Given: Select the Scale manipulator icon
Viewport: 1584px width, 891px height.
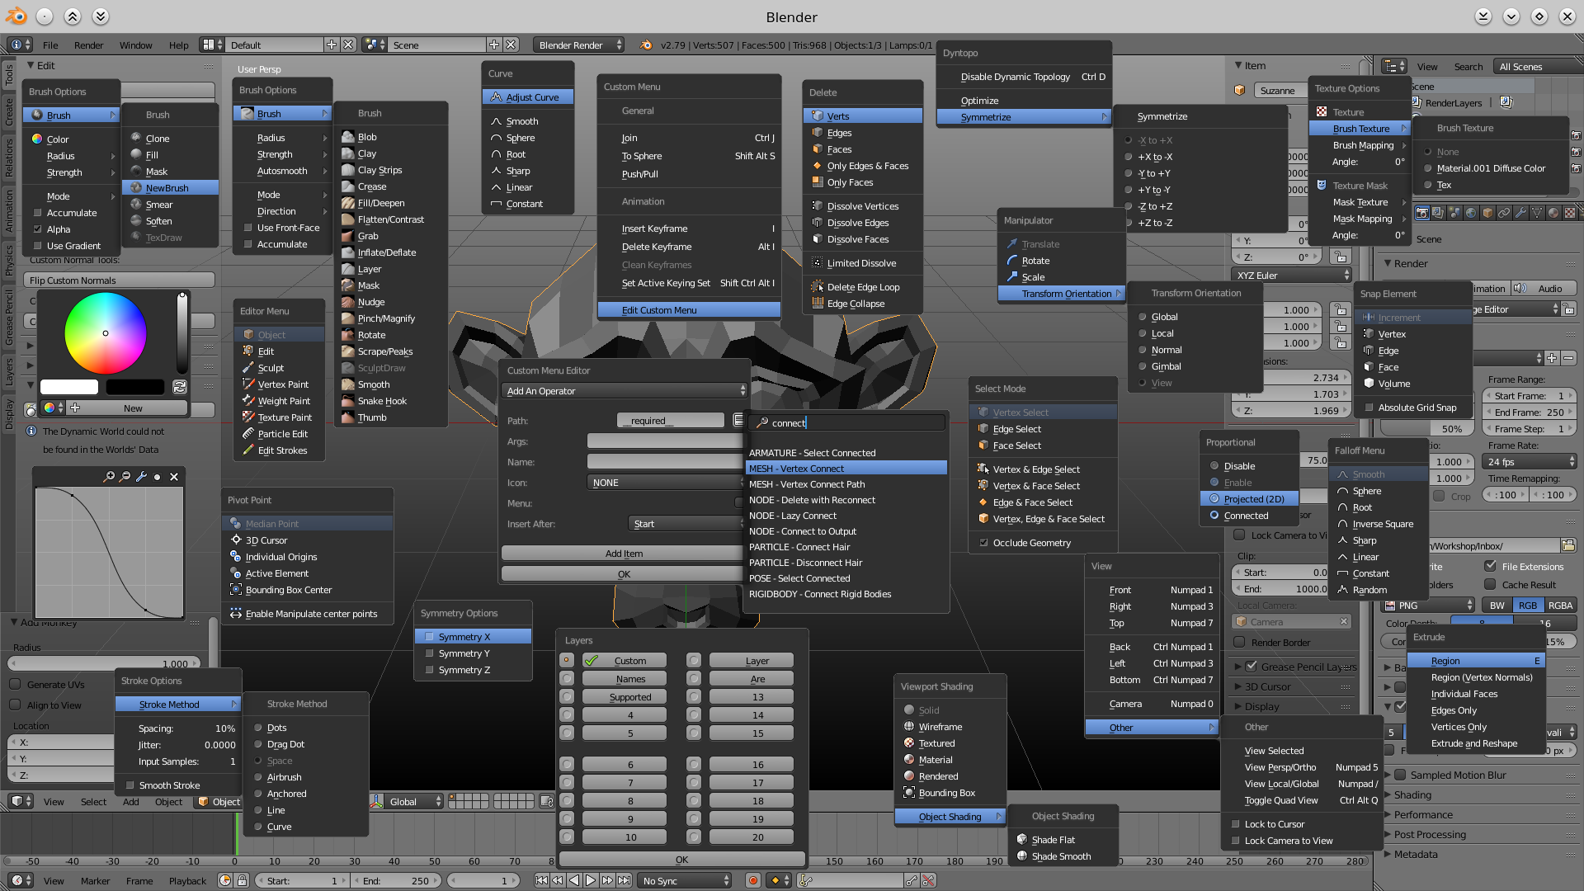Looking at the screenshot, I should click(1011, 276).
